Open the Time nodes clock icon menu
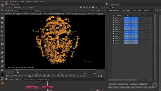The width and height of the screenshot is (161, 91). (2, 14)
